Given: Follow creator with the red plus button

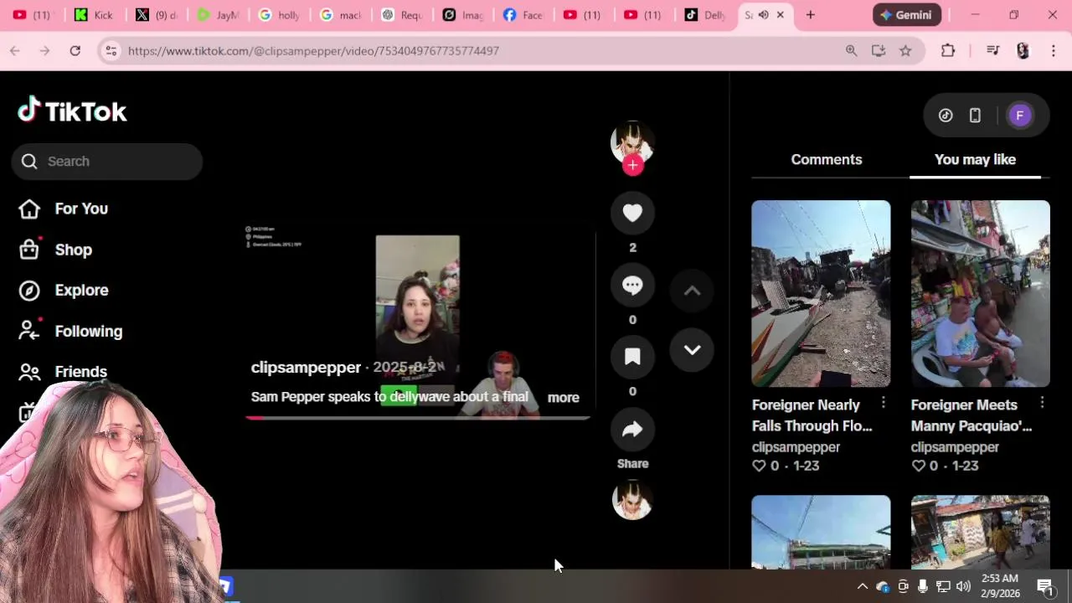Looking at the screenshot, I should pos(632,165).
